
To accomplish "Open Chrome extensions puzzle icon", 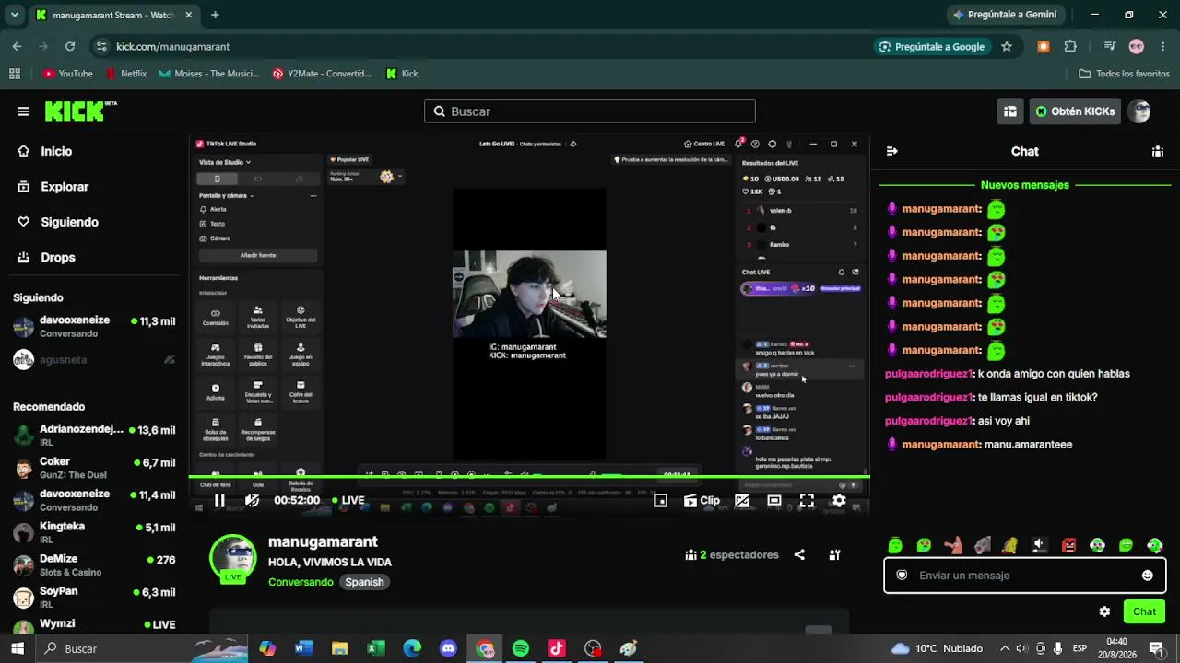I will [1070, 46].
